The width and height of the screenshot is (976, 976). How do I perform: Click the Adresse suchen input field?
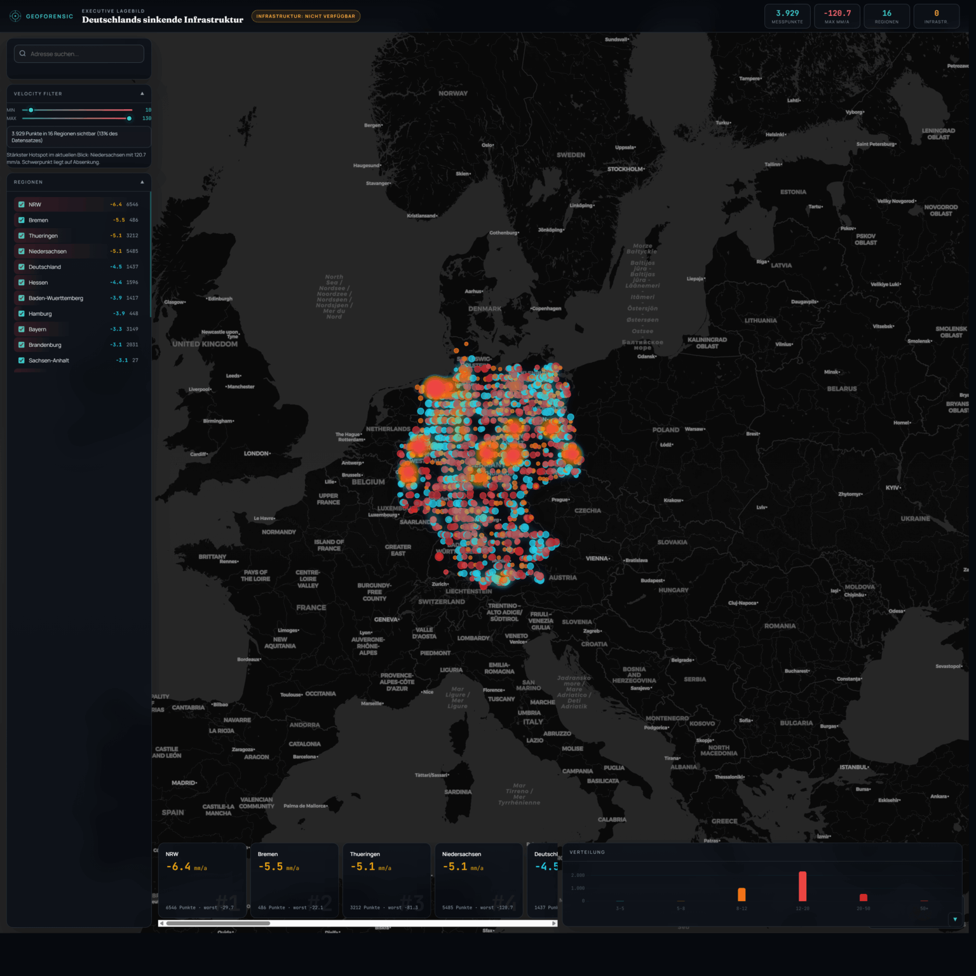pos(79,53)
